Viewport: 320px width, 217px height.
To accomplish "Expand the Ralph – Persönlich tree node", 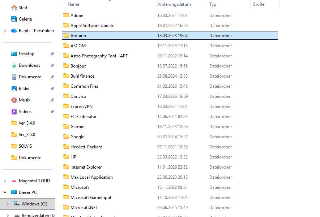I will point(5,31).
